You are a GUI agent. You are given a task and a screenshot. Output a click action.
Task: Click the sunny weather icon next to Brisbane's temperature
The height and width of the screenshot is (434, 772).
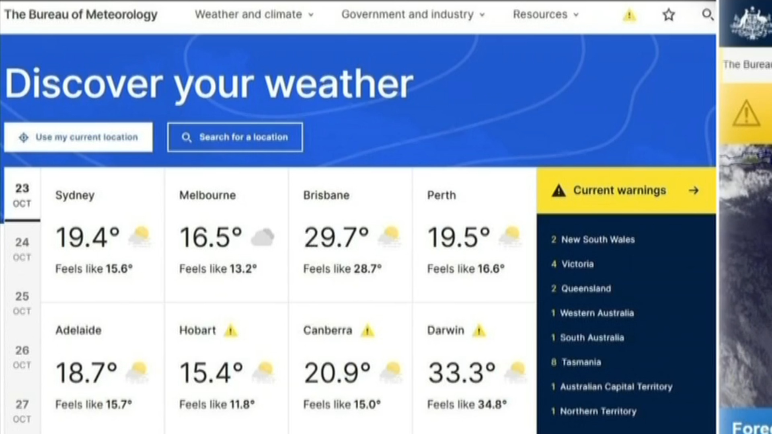coord(388,236)
